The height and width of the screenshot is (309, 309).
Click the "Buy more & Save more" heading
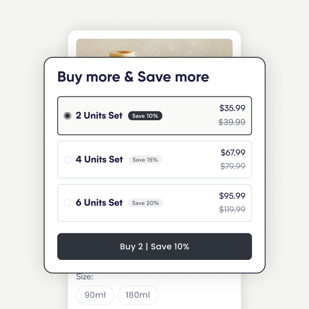coord(133,77)
